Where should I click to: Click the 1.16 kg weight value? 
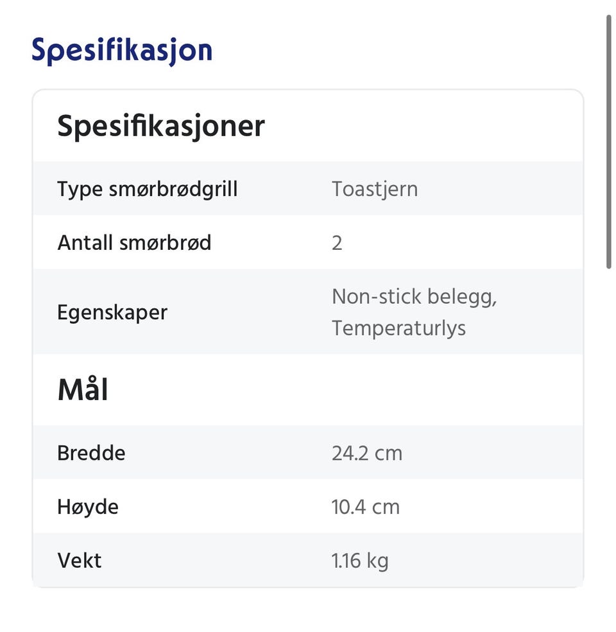point(359,561)
